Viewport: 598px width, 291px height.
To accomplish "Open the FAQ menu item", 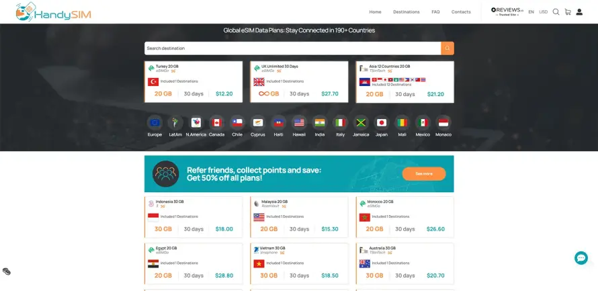I will coord(435,12).
